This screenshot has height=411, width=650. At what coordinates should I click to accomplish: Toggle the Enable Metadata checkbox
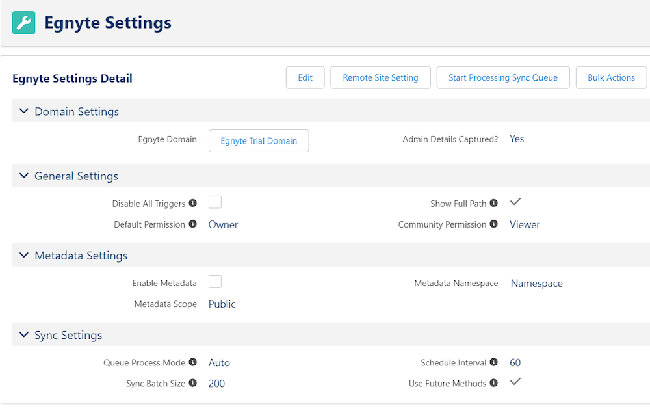pyautogui.click(x=215, y=282)
